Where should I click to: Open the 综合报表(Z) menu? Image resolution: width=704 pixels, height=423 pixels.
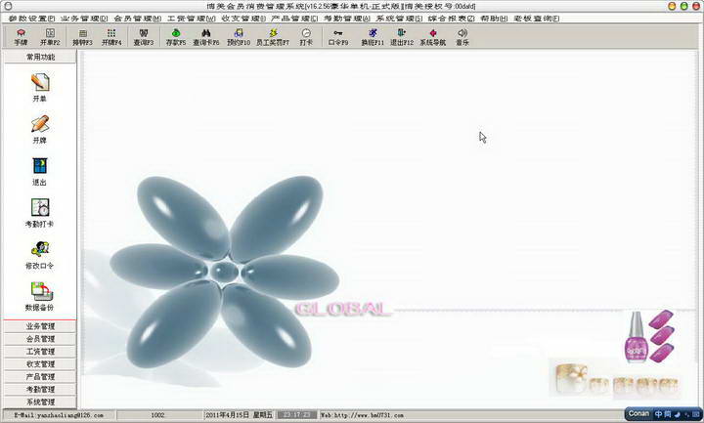(x=451, y=19)
